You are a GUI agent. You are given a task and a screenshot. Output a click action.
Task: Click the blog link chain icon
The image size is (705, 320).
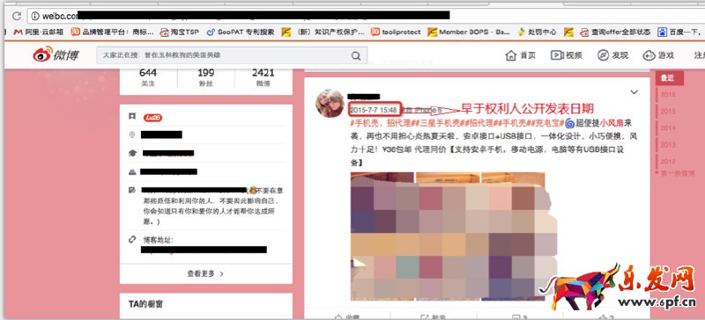coord(132,240)
